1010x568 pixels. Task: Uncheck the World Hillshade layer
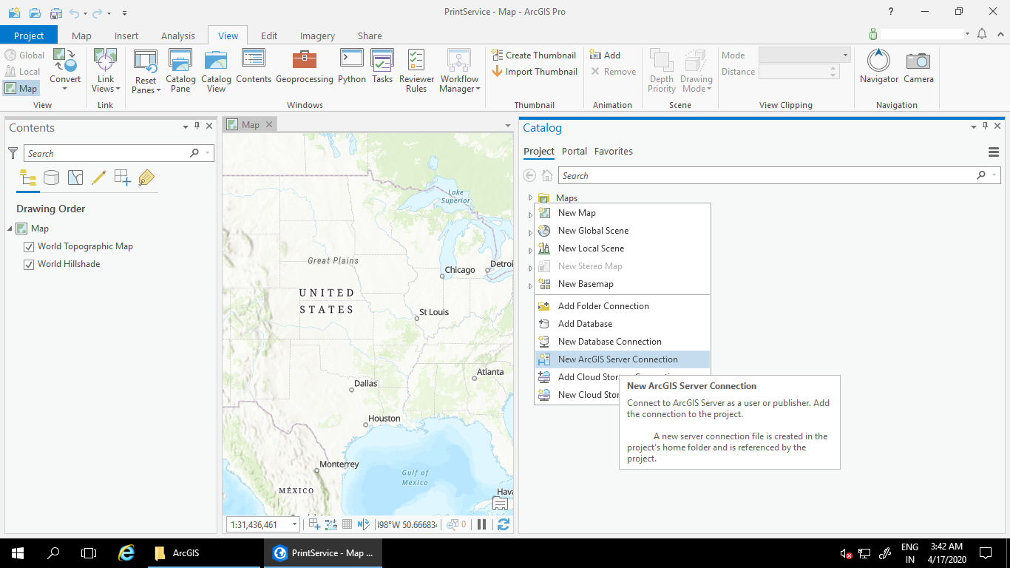coord(28,264)
